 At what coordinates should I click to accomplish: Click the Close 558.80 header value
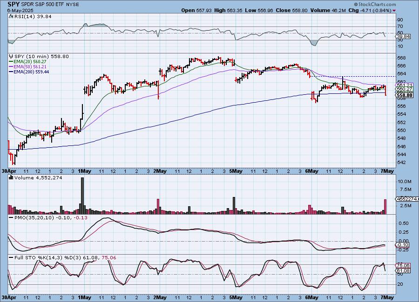coord(292,10)
